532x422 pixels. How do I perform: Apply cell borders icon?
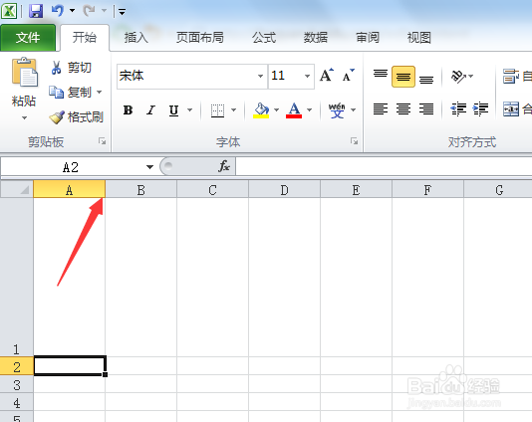(217, 110)
